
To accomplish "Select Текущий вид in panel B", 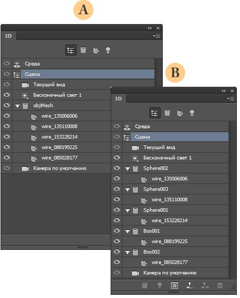I will pos(175,147).
